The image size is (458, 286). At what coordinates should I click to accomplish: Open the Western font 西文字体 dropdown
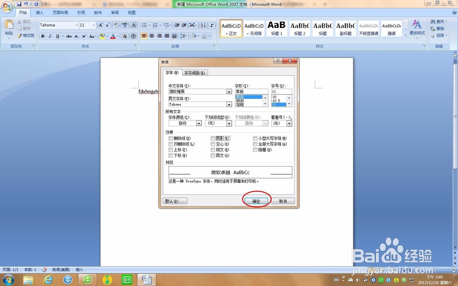coord(229,104)
